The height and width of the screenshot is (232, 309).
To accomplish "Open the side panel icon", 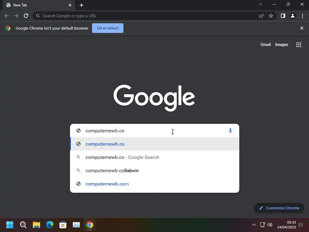I will (283, 16).
